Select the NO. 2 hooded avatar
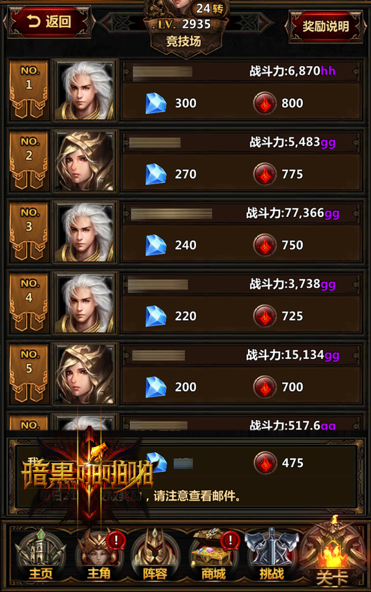 (85, 161)
